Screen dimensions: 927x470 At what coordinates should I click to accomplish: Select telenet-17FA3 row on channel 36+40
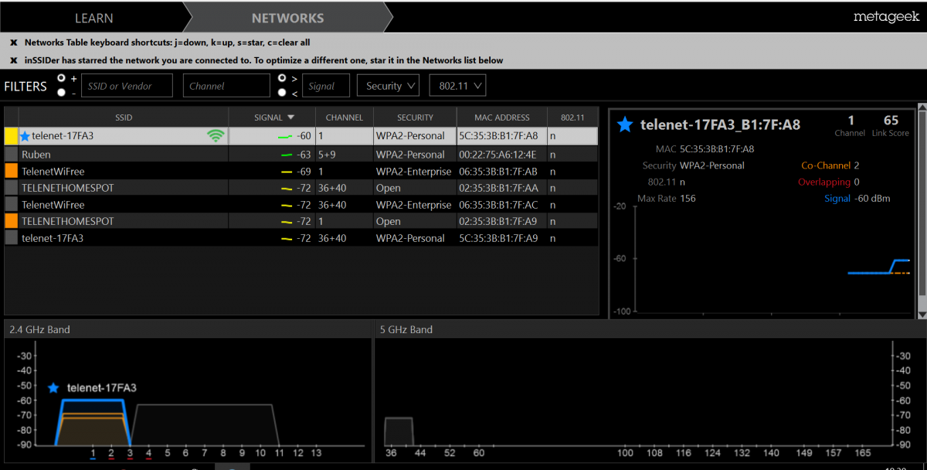(x=301, y=238)
